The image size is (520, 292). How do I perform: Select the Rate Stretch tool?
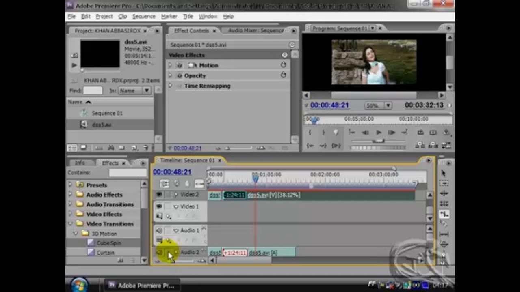click(x=444, y=214)
